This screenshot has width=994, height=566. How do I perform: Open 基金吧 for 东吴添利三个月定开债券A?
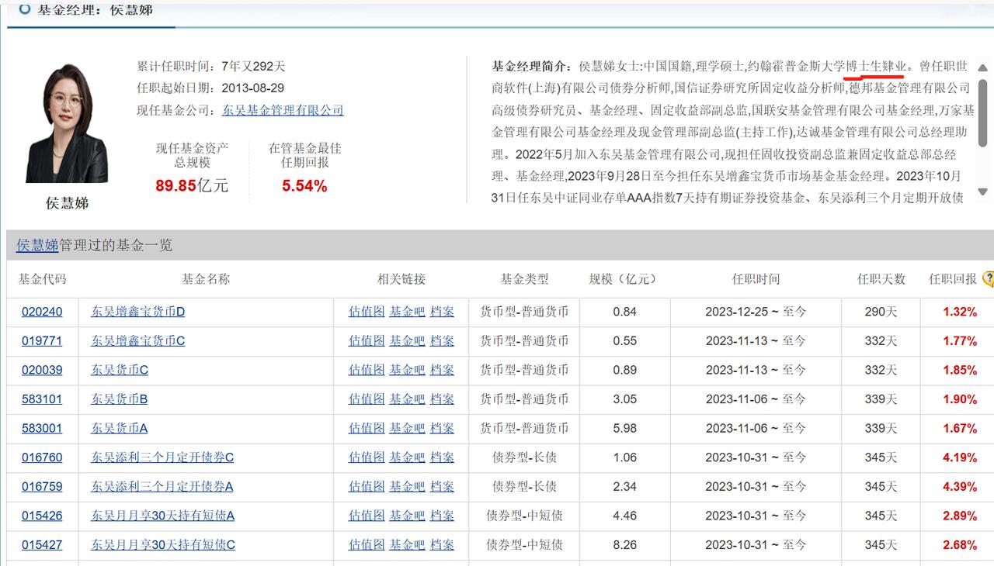(408, 486)
